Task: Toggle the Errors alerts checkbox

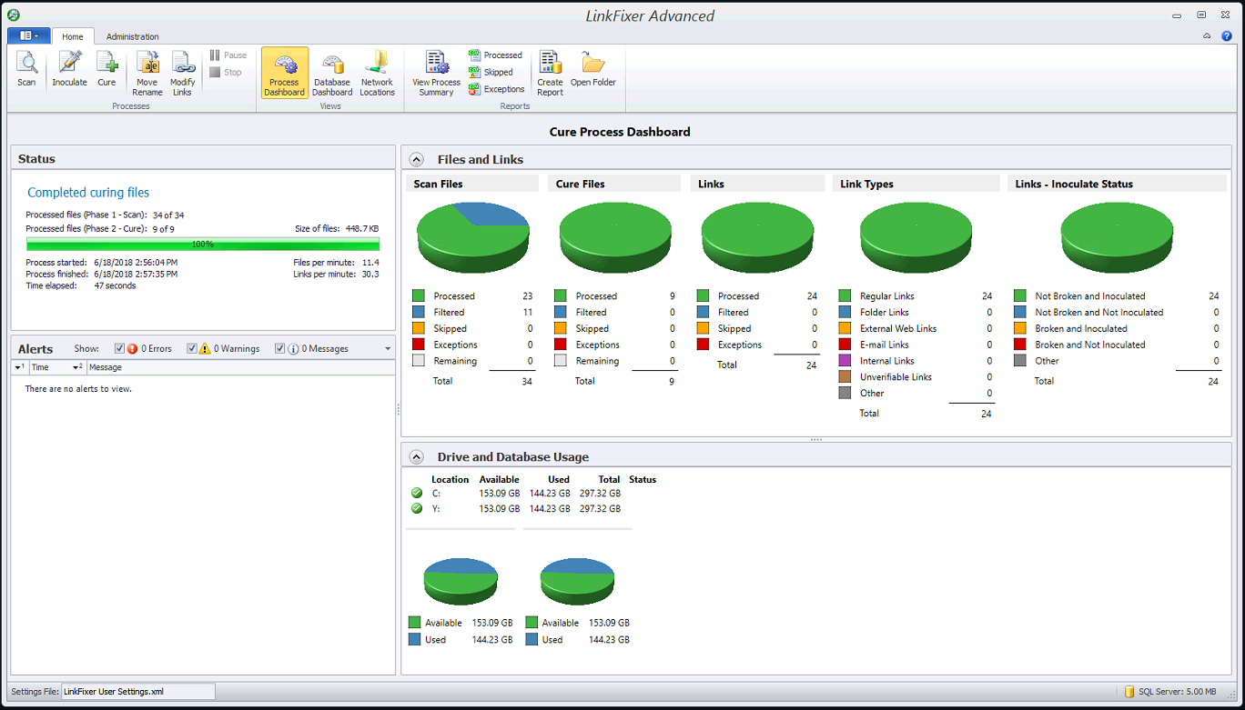Action: point(119,349)
